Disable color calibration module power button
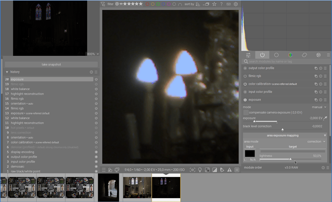 tap(245, 84)
